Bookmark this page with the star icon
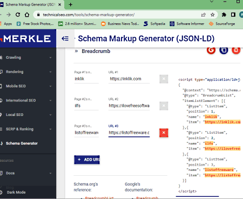Viewport: 243px width, 199px height. [213, 15]
